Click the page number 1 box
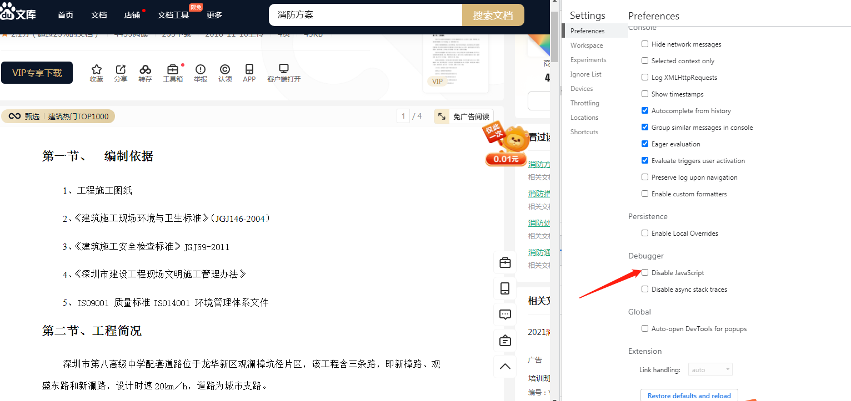The image size is (851, 401). pyautogui.click(x=403, y=116)
